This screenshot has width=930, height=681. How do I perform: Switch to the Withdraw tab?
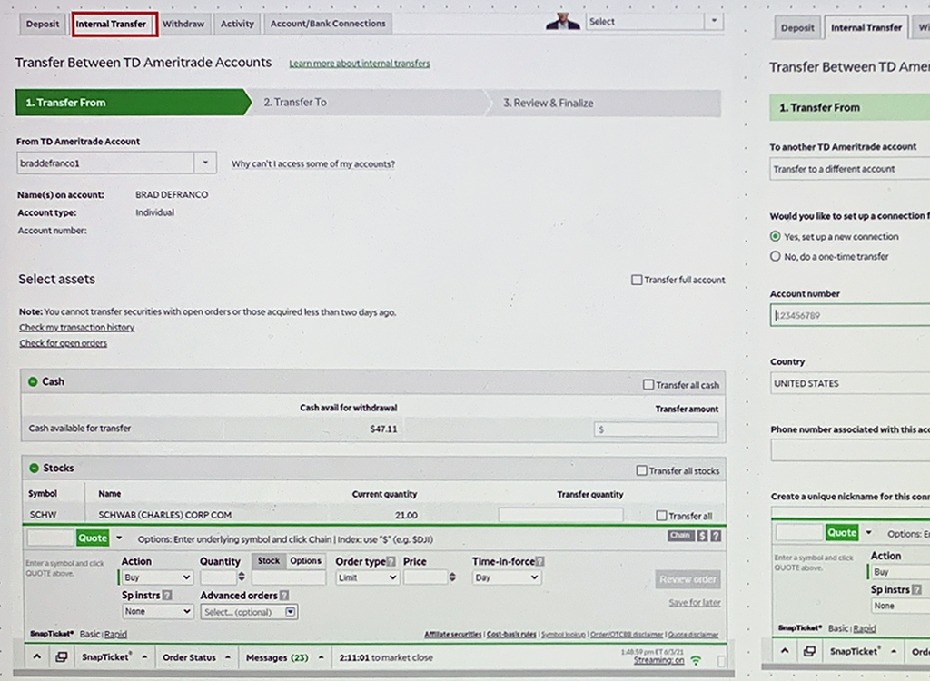pyautogui.click(x=183, y=24)
